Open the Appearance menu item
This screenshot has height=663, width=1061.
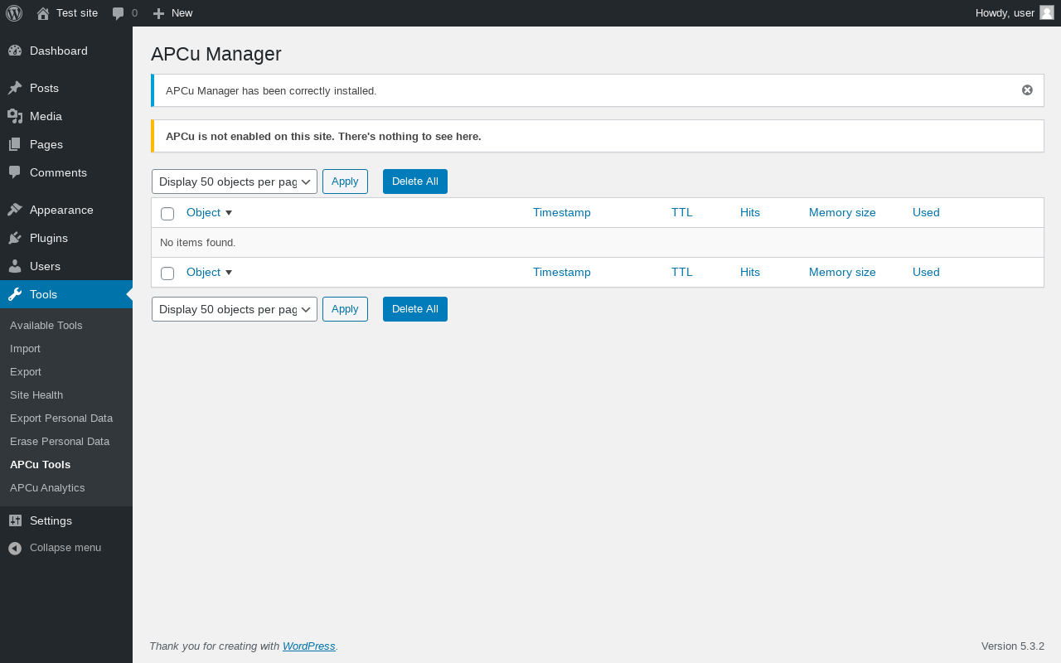click(66, 210)
